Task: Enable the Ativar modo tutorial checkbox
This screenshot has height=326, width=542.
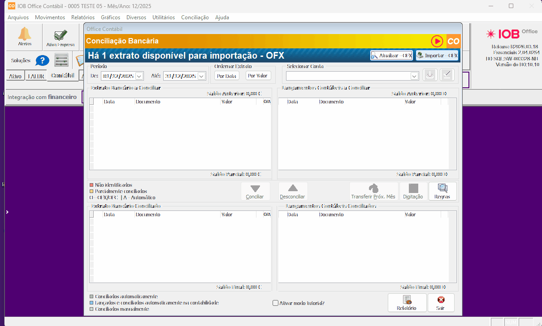Action: (276, 303)
